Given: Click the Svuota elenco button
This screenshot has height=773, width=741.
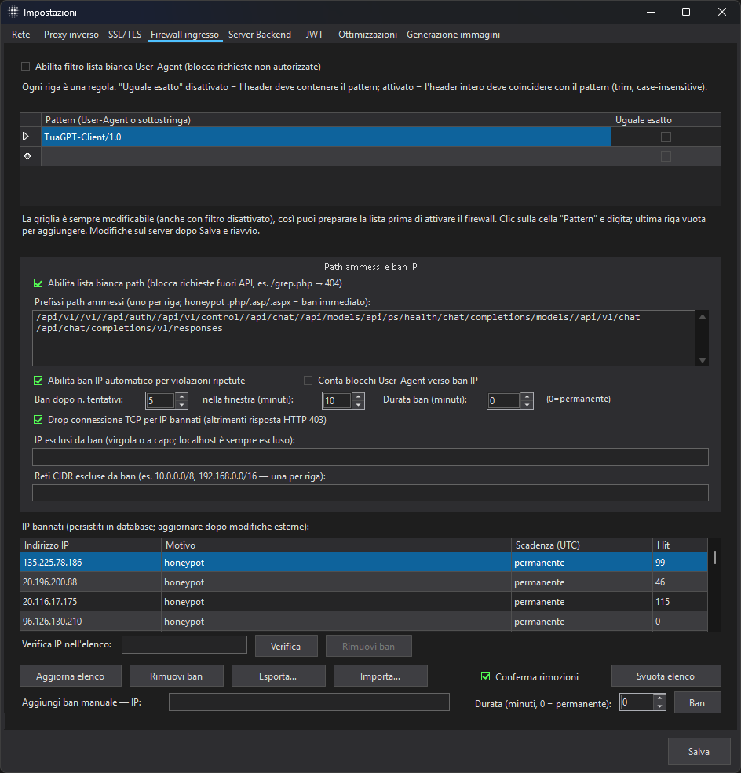Looking at the screenshot, I should click(x=666, y=676).
